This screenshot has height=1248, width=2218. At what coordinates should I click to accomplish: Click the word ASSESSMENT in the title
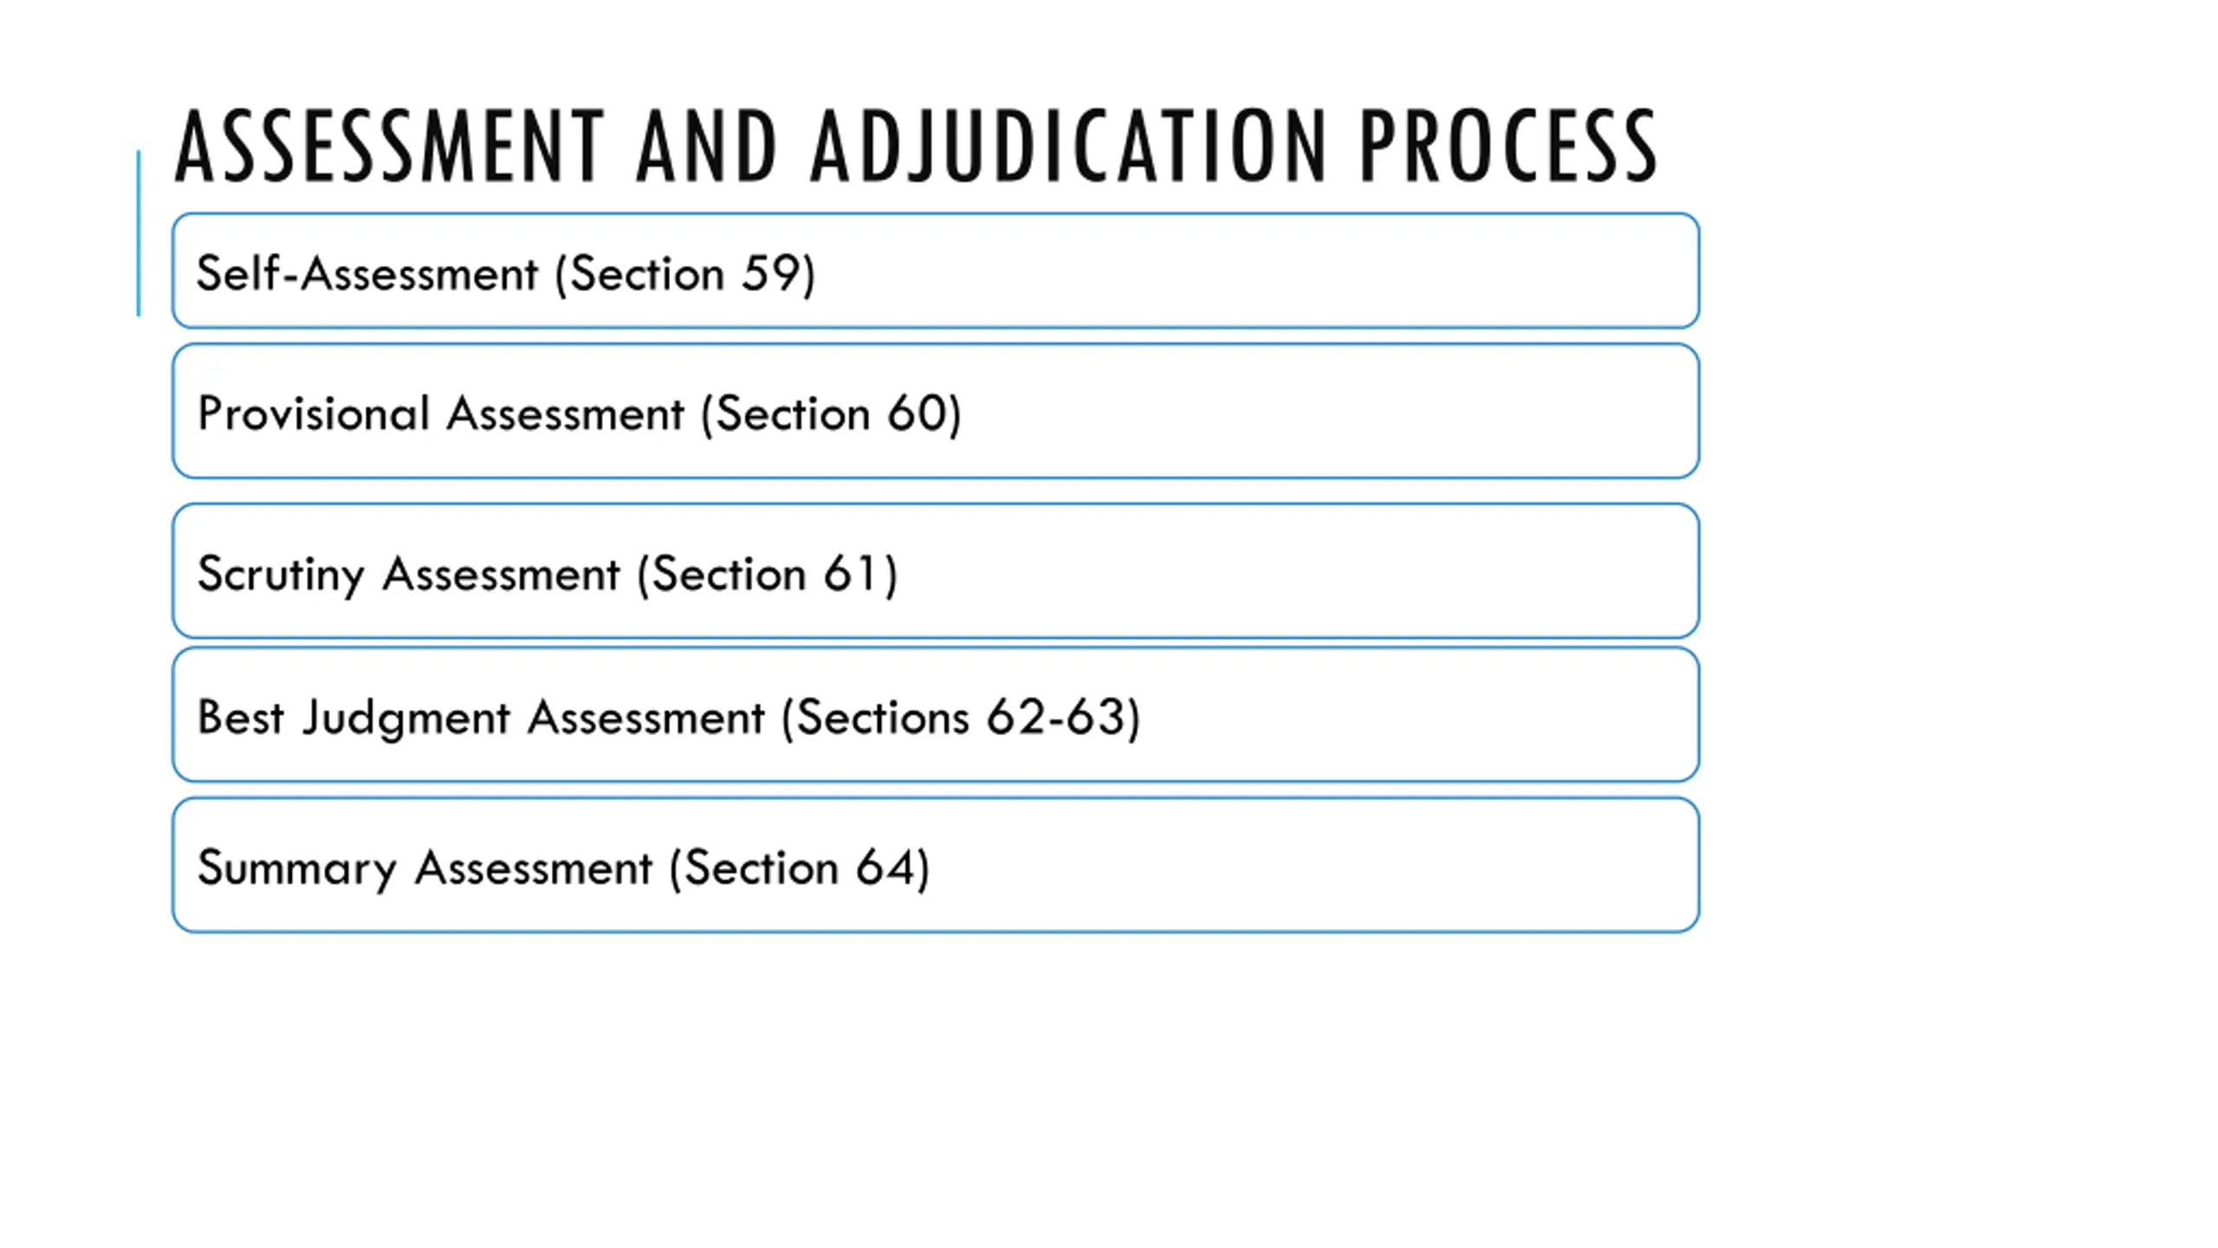tap(389, 146)
